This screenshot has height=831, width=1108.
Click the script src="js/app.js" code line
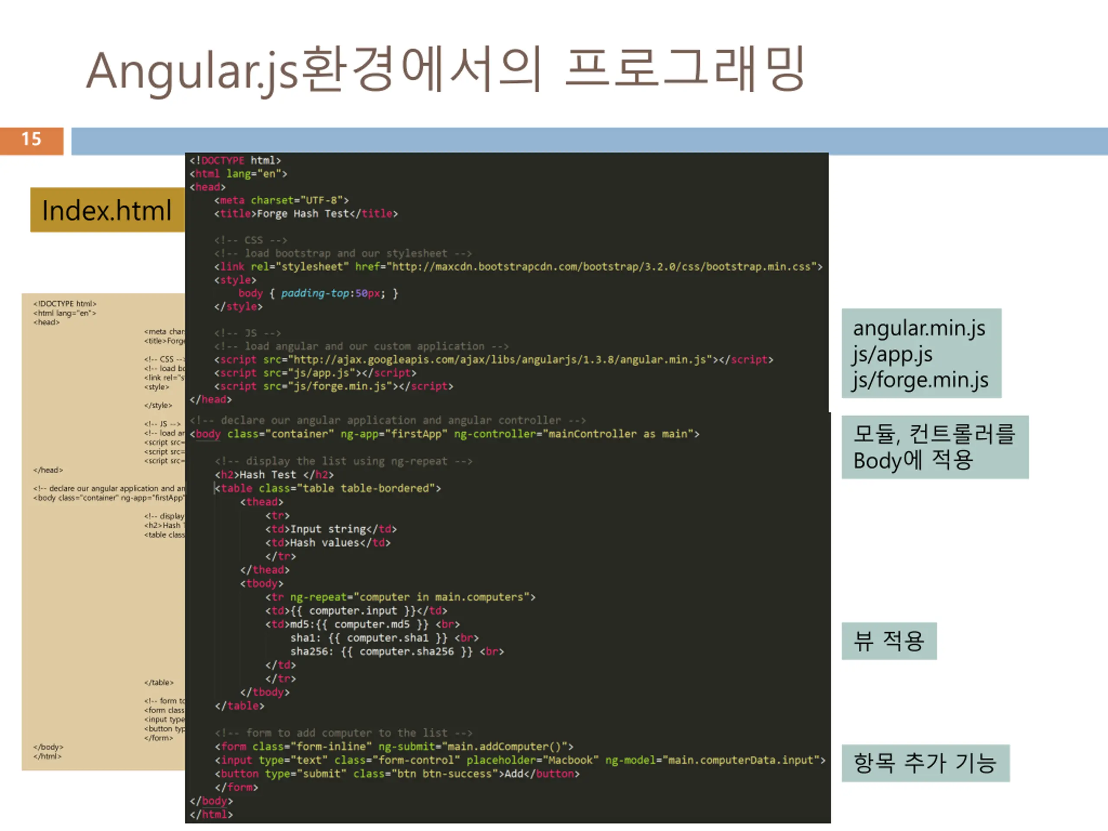[x=315, y=373]
